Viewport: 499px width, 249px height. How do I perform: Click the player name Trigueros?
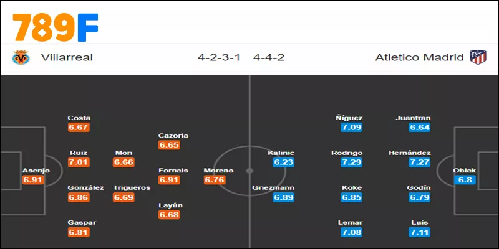pyautogui.click(x=130, y=188)
